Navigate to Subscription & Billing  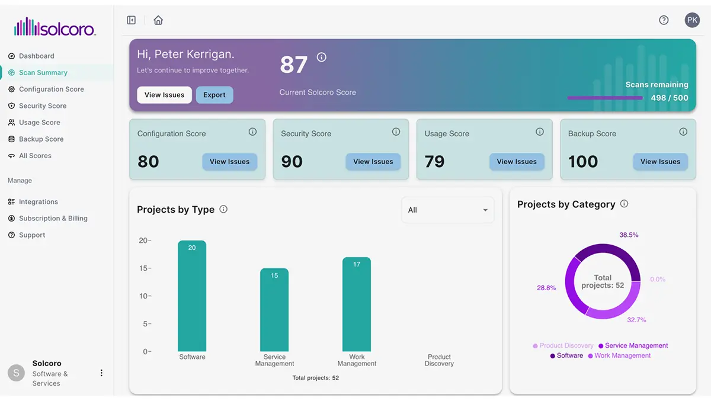tap(53, 219)
